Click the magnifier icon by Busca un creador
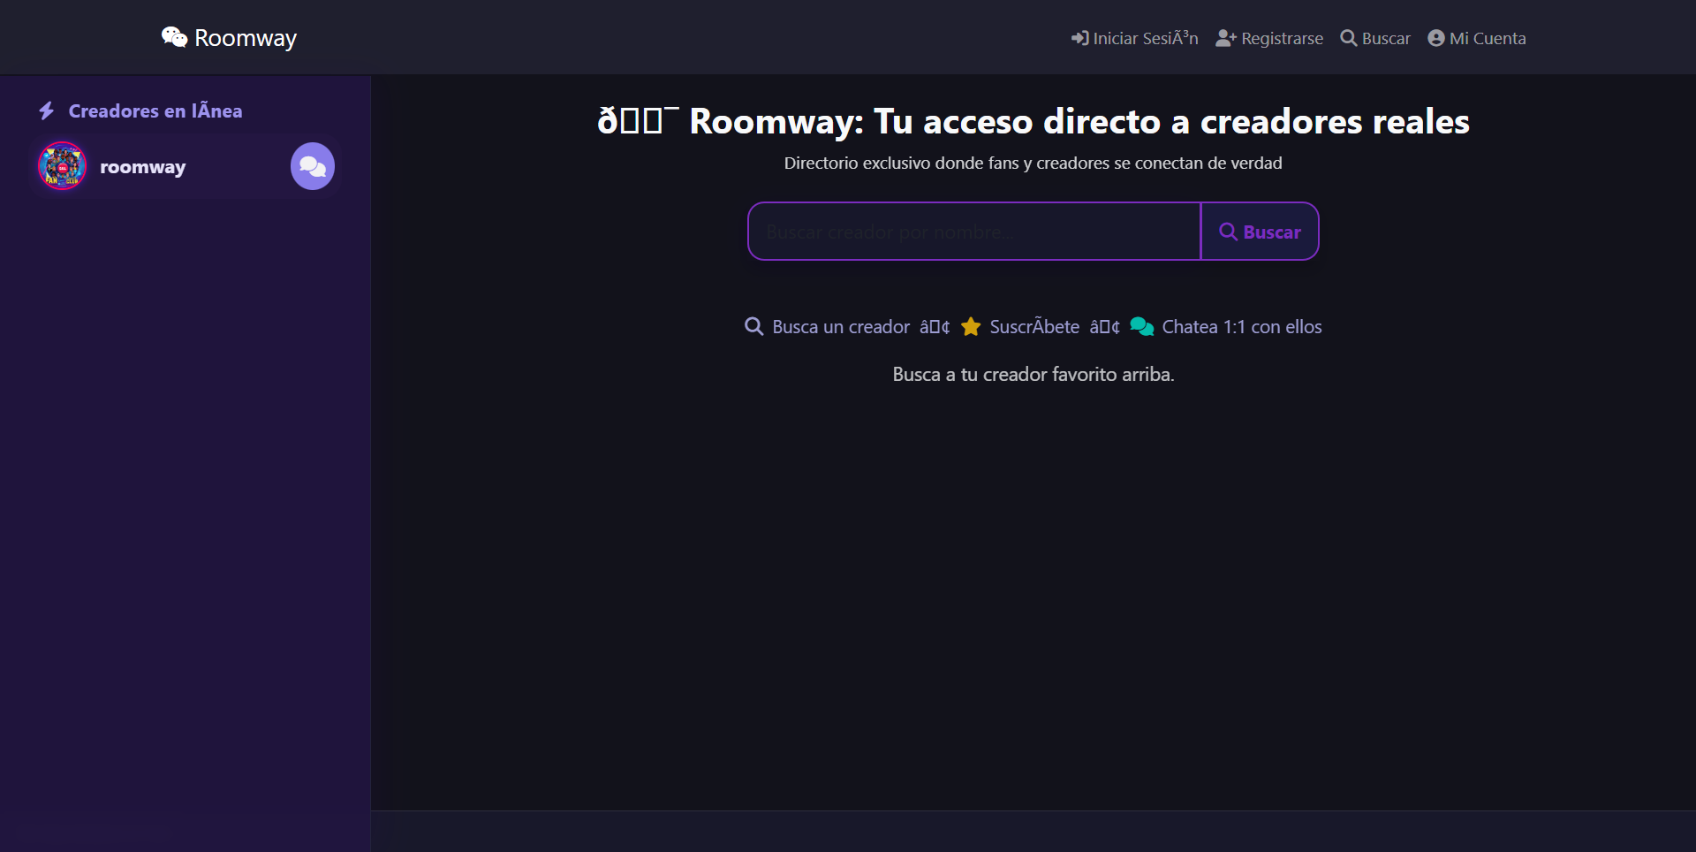The width and height of the screenshot is (1696, 852). (753, 326)
